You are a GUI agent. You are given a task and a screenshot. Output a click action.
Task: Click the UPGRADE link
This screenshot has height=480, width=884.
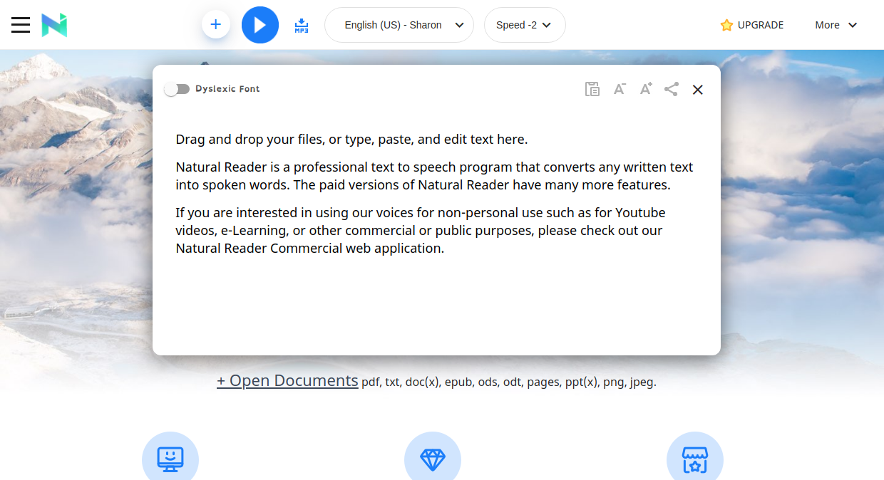[760, 25]
